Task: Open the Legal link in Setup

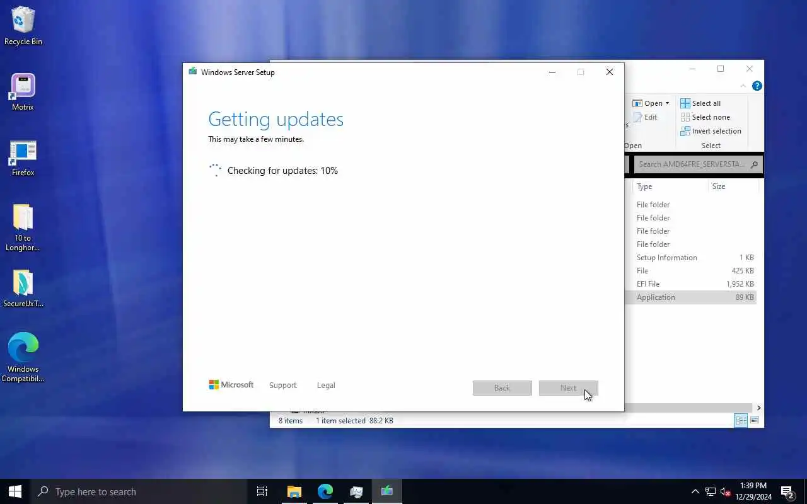Action: click(326, 385)
